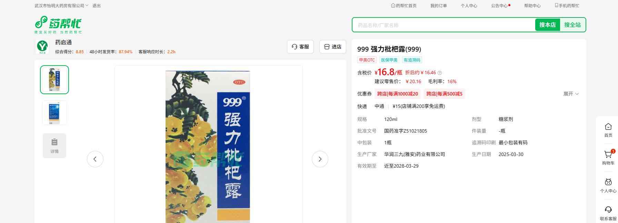
Task: Show previous product image arrow
Action: 95,159
